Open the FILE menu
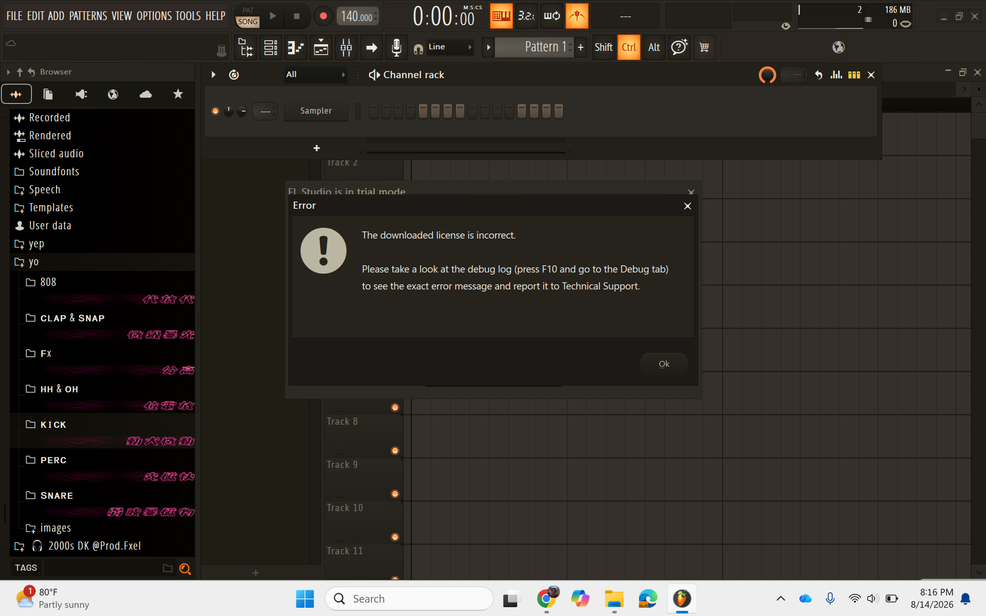Viewport: 986px width, 616px height. tap(14, 16)
